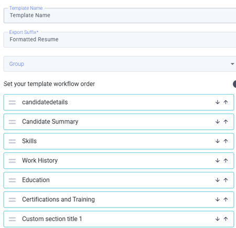Click into the Template Name field

(x=120, y=15)
